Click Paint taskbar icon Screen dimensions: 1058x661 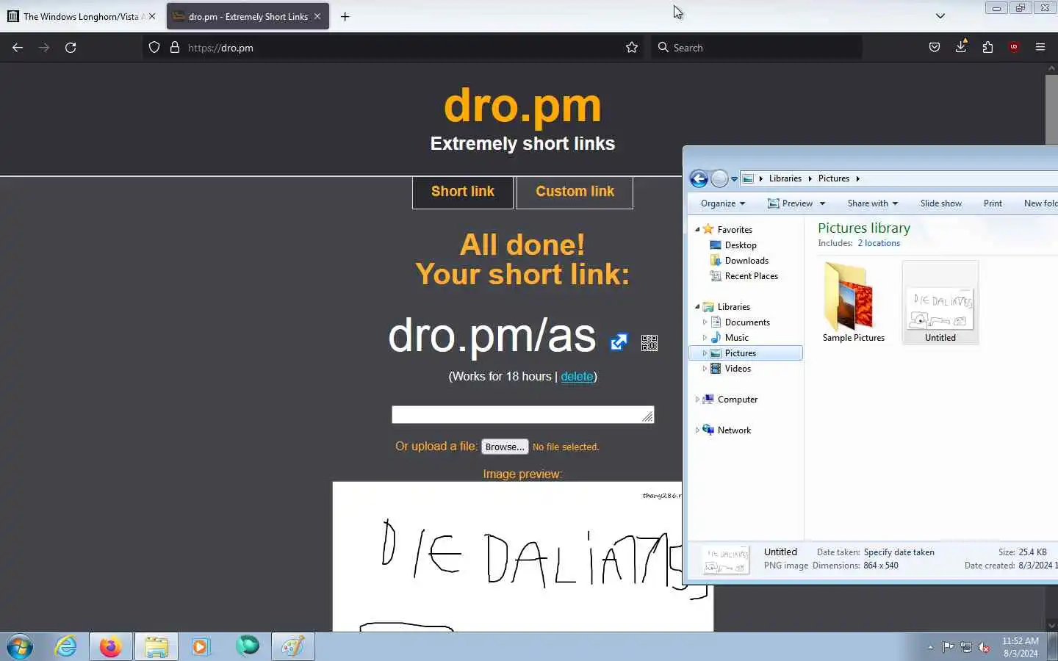tap(292, 647)
